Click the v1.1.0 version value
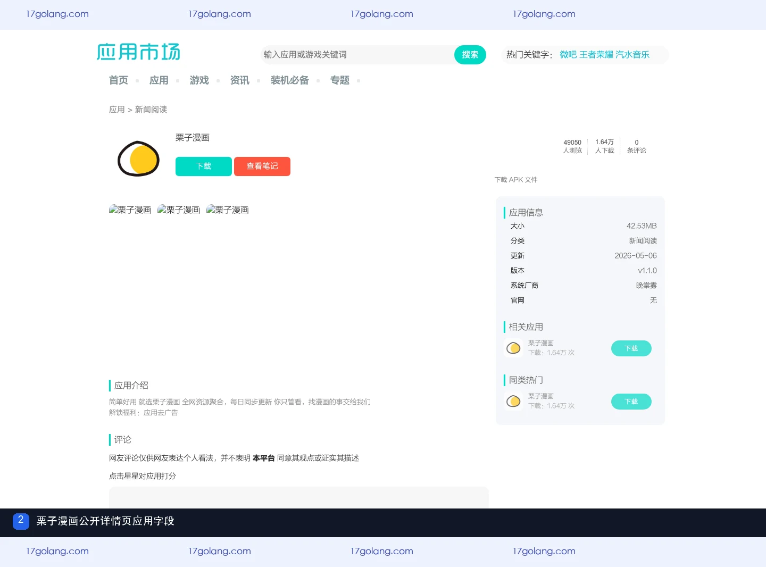This screenshot has height=567, width=766. (x=647, y=271)
